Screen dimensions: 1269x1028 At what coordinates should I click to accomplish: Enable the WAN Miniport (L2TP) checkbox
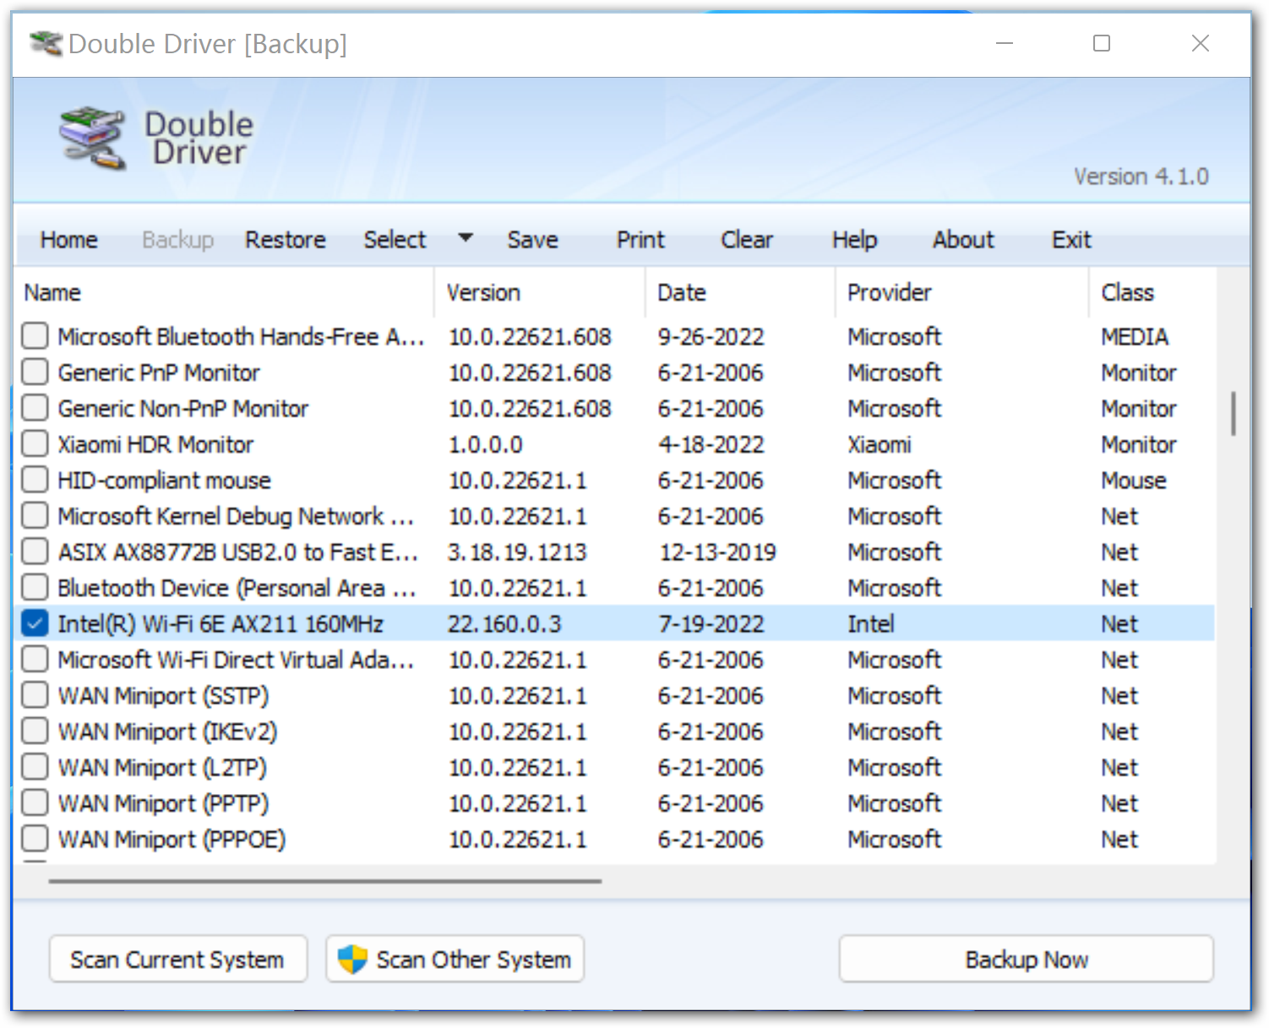[x=35, y=767]
